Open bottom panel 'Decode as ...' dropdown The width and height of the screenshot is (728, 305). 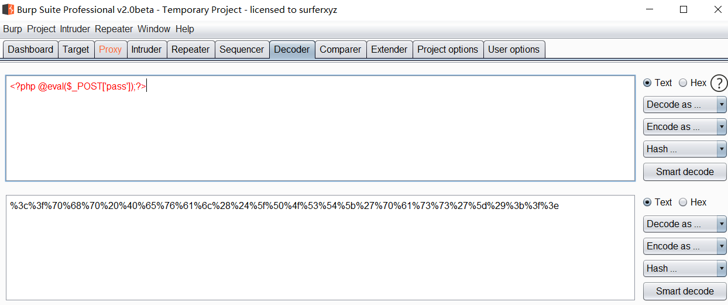[685, 224]
